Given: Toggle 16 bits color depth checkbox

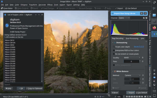Looking at the screenshot, I should (114, 47).
